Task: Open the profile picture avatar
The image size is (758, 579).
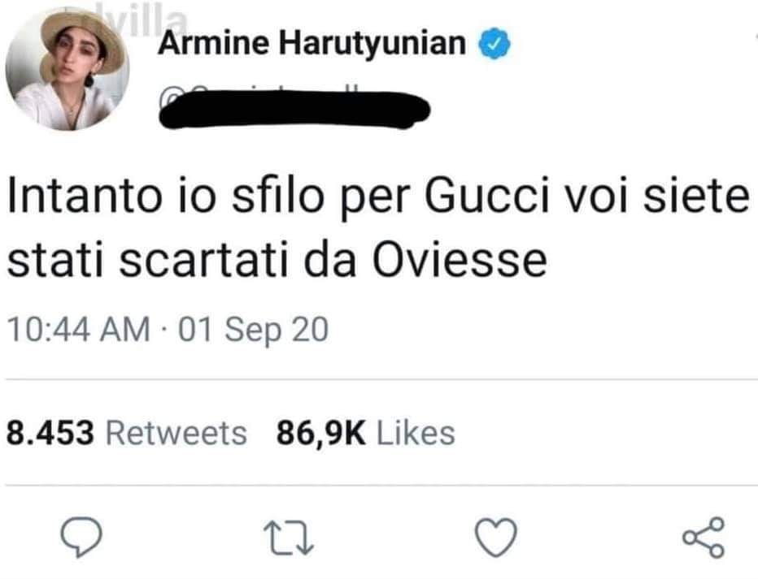Action: click(x=68, y=71)
